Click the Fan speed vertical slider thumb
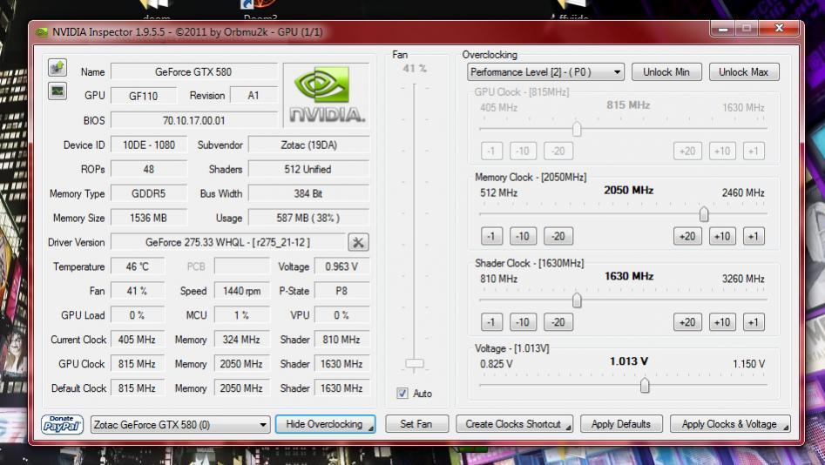 coord(415,363)
